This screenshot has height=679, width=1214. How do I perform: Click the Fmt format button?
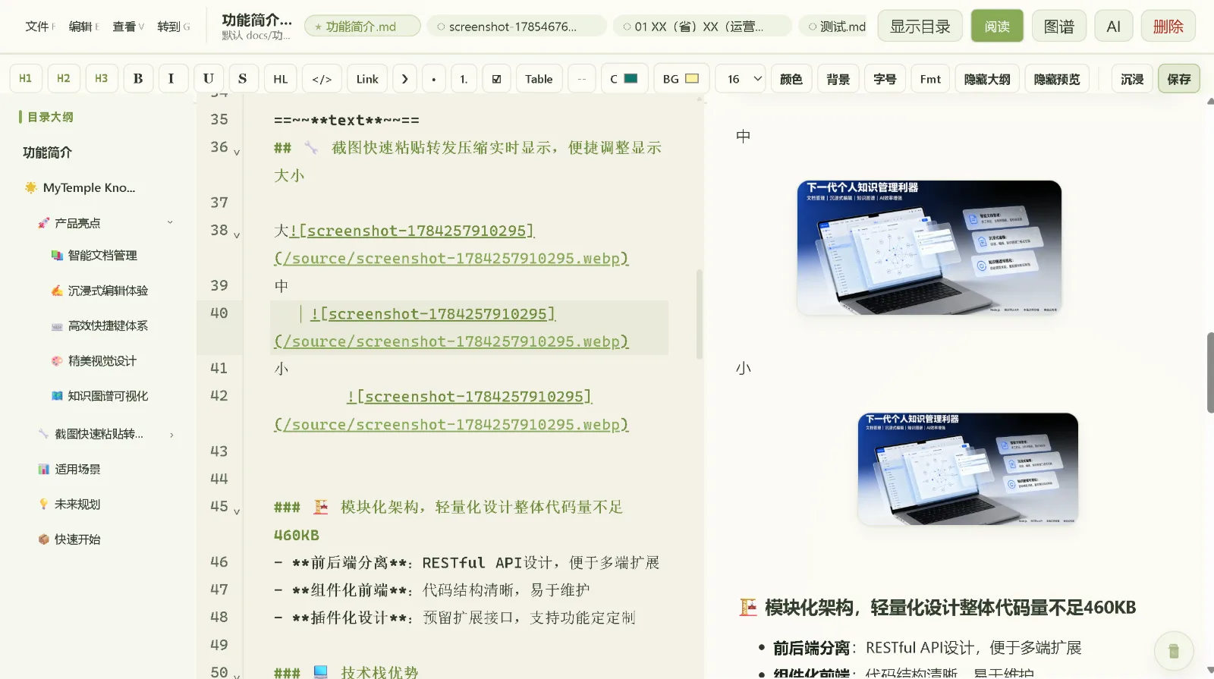tap(930, 79)
